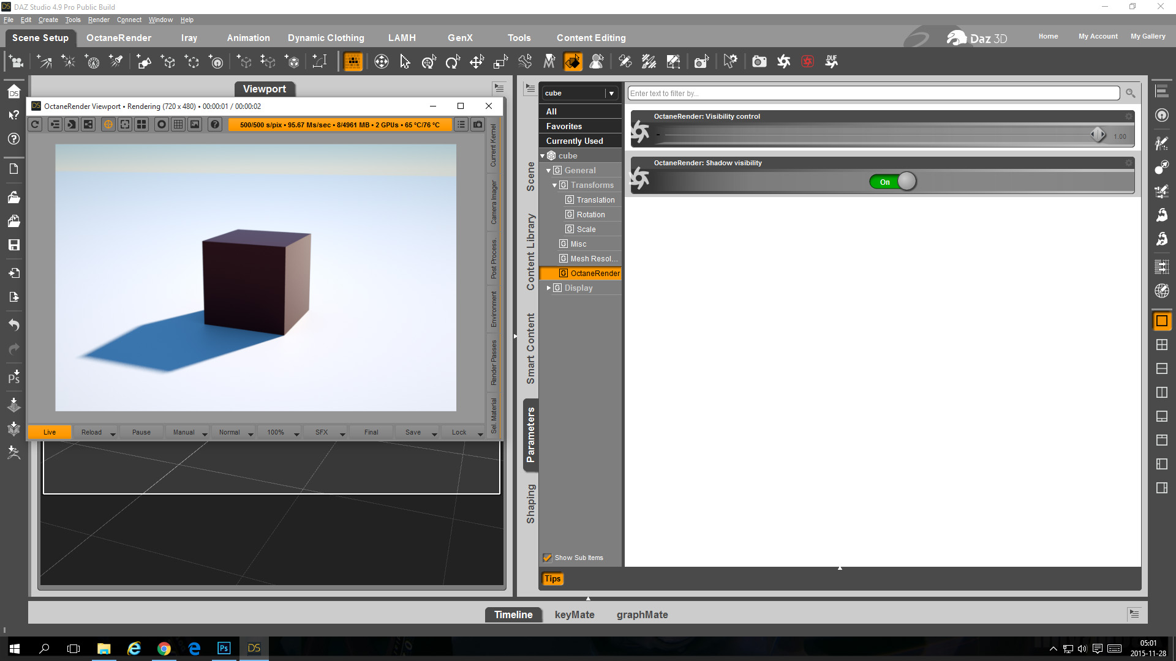
Task: Uncheck Show Sub Items checkbox
Action: click(547, 558)
